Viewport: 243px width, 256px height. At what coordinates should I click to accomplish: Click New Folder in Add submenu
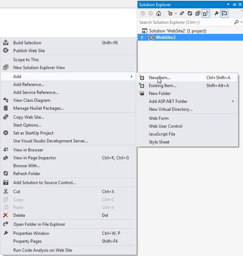point(187,94)
